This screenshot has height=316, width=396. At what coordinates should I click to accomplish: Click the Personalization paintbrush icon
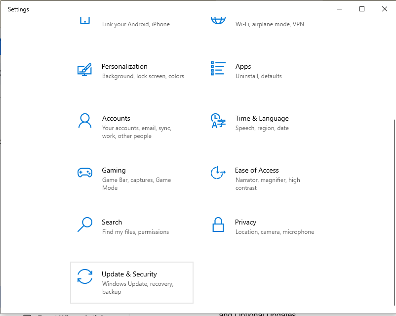85,69
